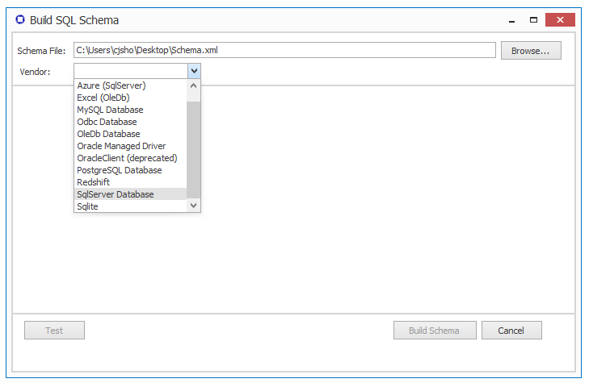Image resolution: width=589 pixels, height=387 pixels.
Task: Focus the Schema File path field
Action: (x=284, y=50)
